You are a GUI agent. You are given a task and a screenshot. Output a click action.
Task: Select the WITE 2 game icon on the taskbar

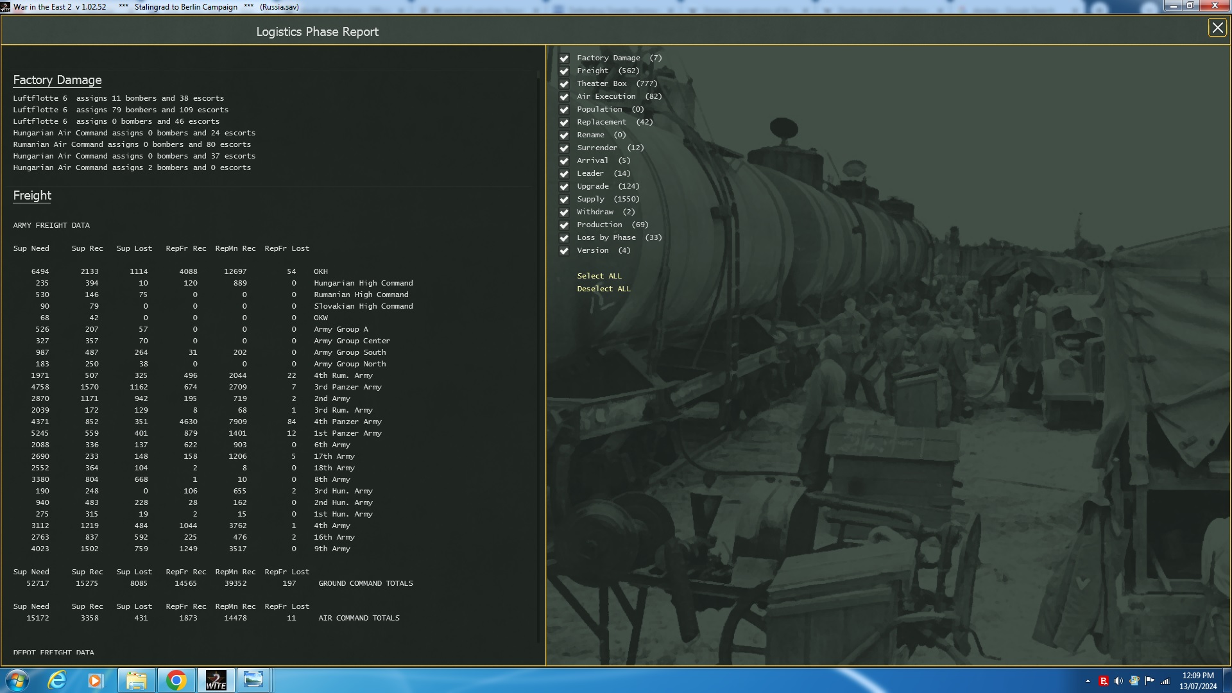(216, 680)
